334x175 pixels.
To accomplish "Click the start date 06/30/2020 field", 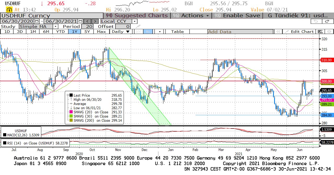I will (18, 21).
